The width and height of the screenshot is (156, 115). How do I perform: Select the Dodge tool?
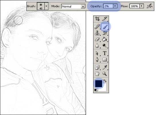pos(105,46)
